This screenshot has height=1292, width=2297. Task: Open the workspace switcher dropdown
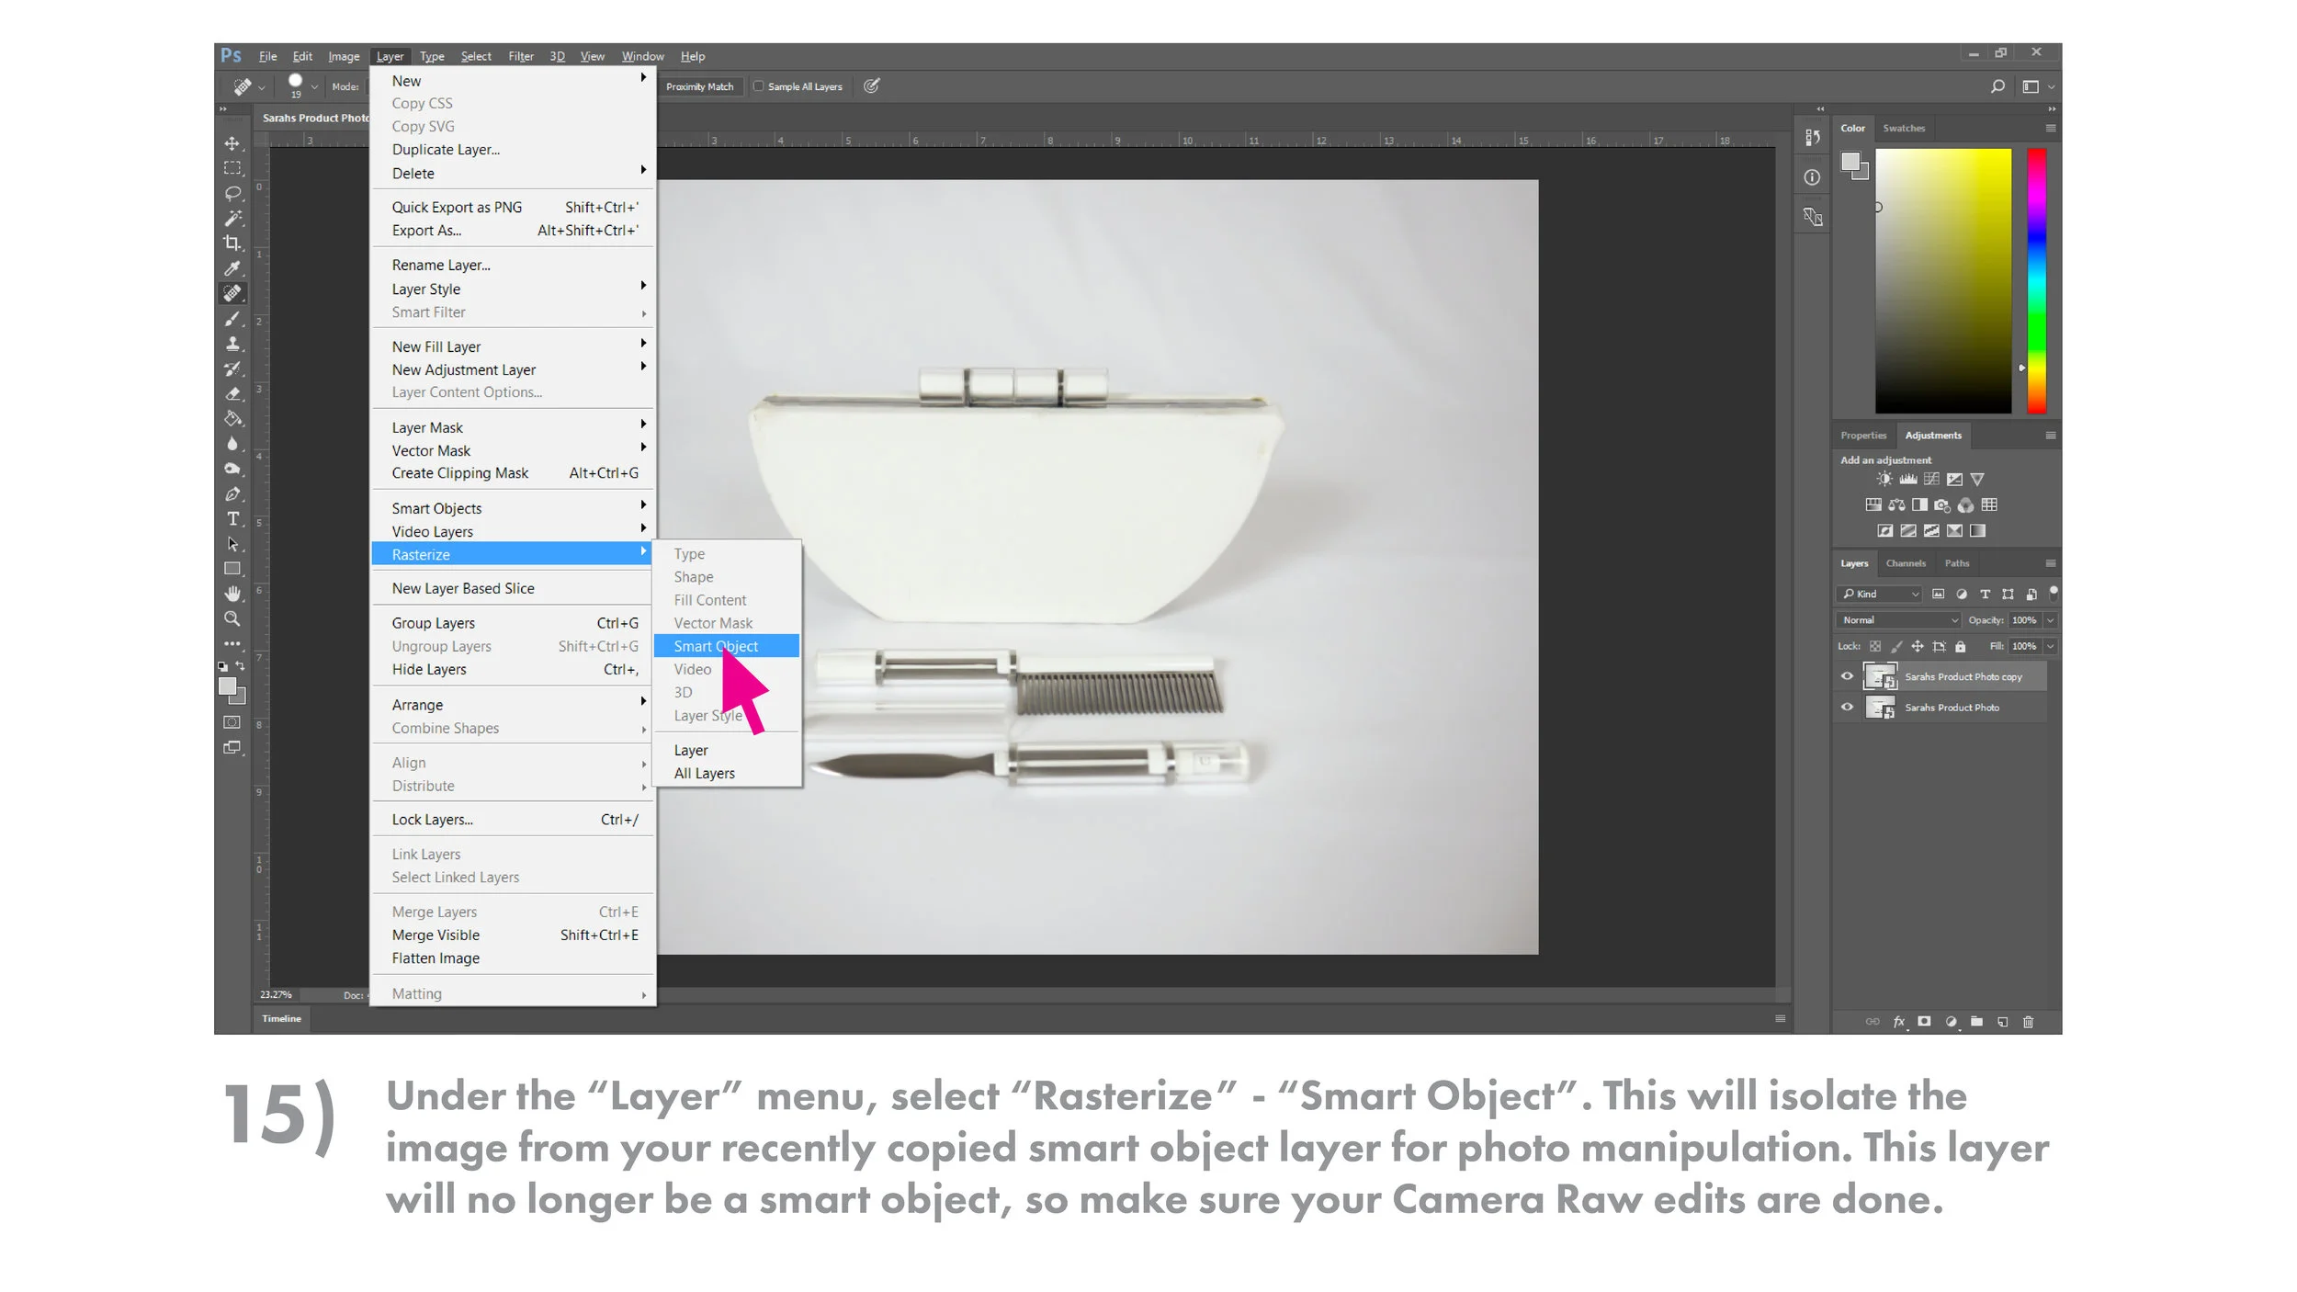(x=2036, y=86)
